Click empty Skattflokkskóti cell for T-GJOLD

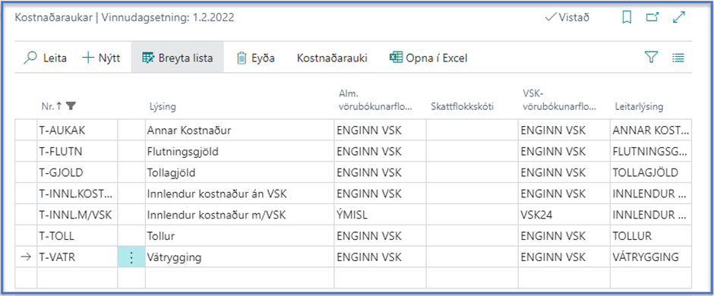[472, 173]
